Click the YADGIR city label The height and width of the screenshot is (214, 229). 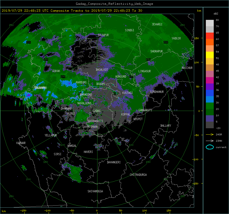176,38
